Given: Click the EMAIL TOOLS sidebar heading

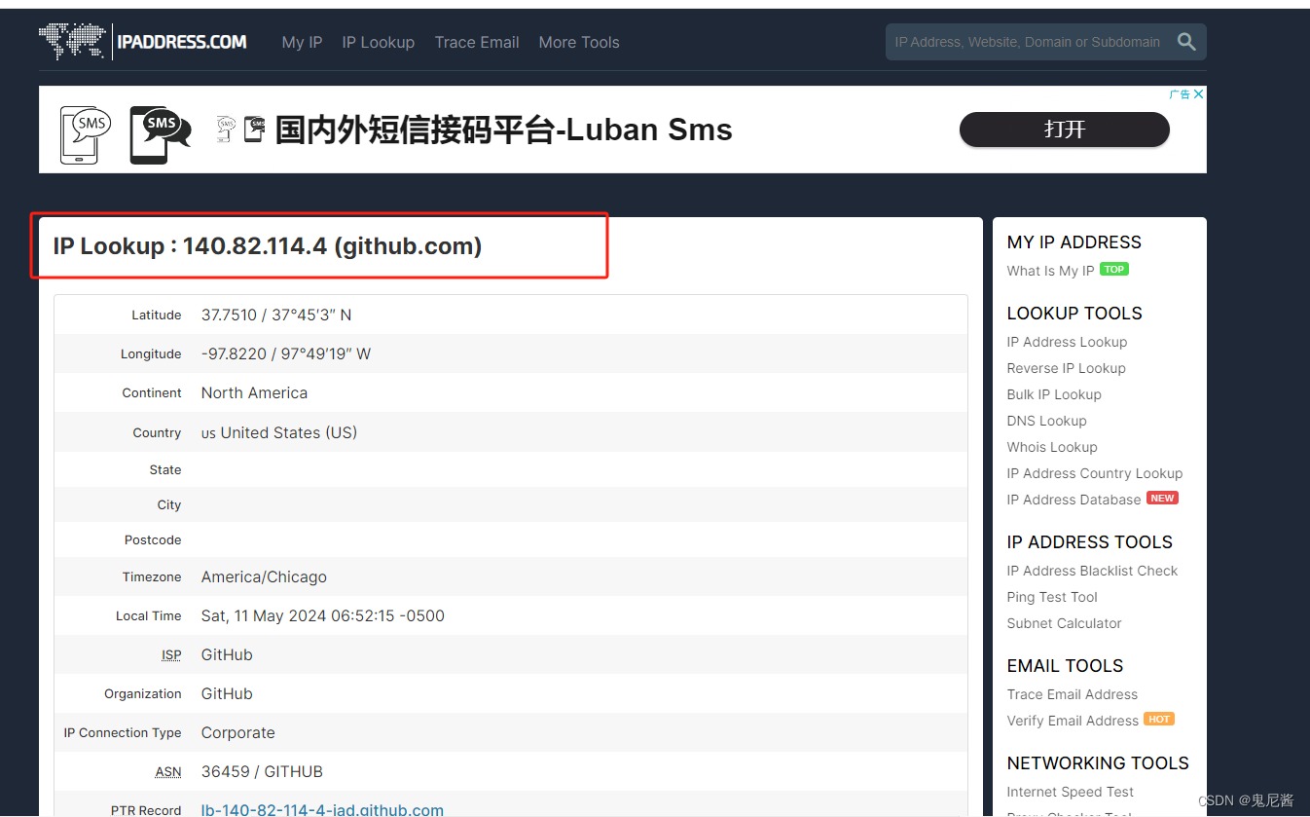Looking at the screenshot, I should click(x=1065, y=666).
